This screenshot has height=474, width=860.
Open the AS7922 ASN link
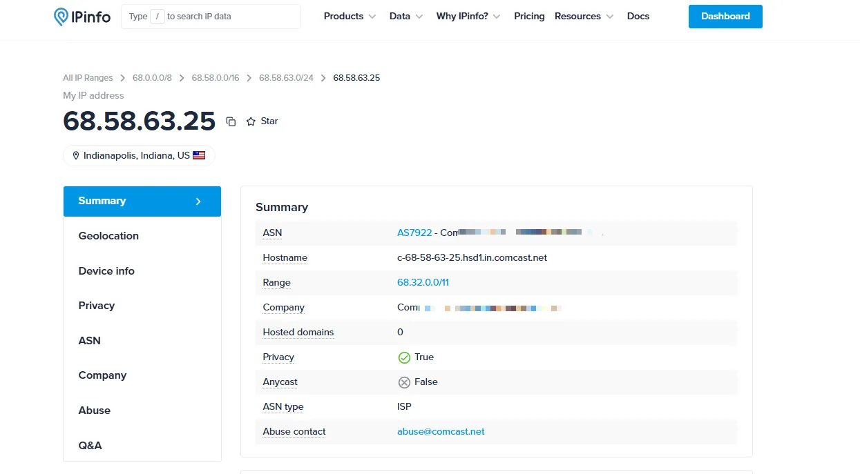414,233
